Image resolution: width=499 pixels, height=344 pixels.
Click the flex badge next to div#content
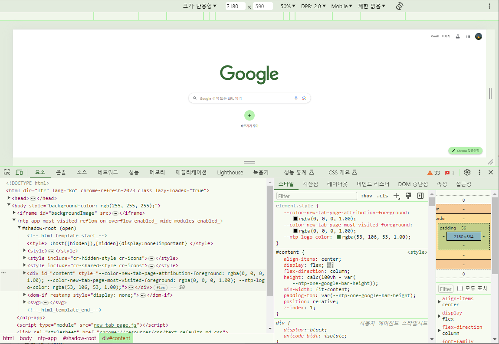pos(161,287)
